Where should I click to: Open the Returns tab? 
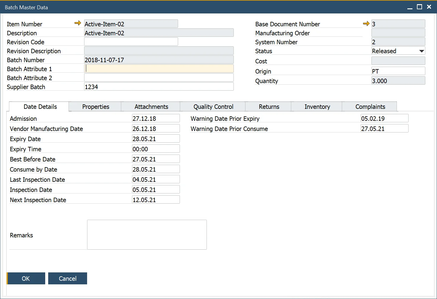(268, 106)
